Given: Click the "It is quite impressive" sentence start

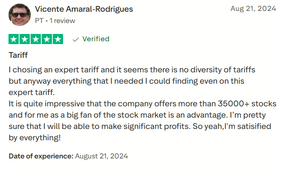Looking at the screenshot, I should (44, 104).
